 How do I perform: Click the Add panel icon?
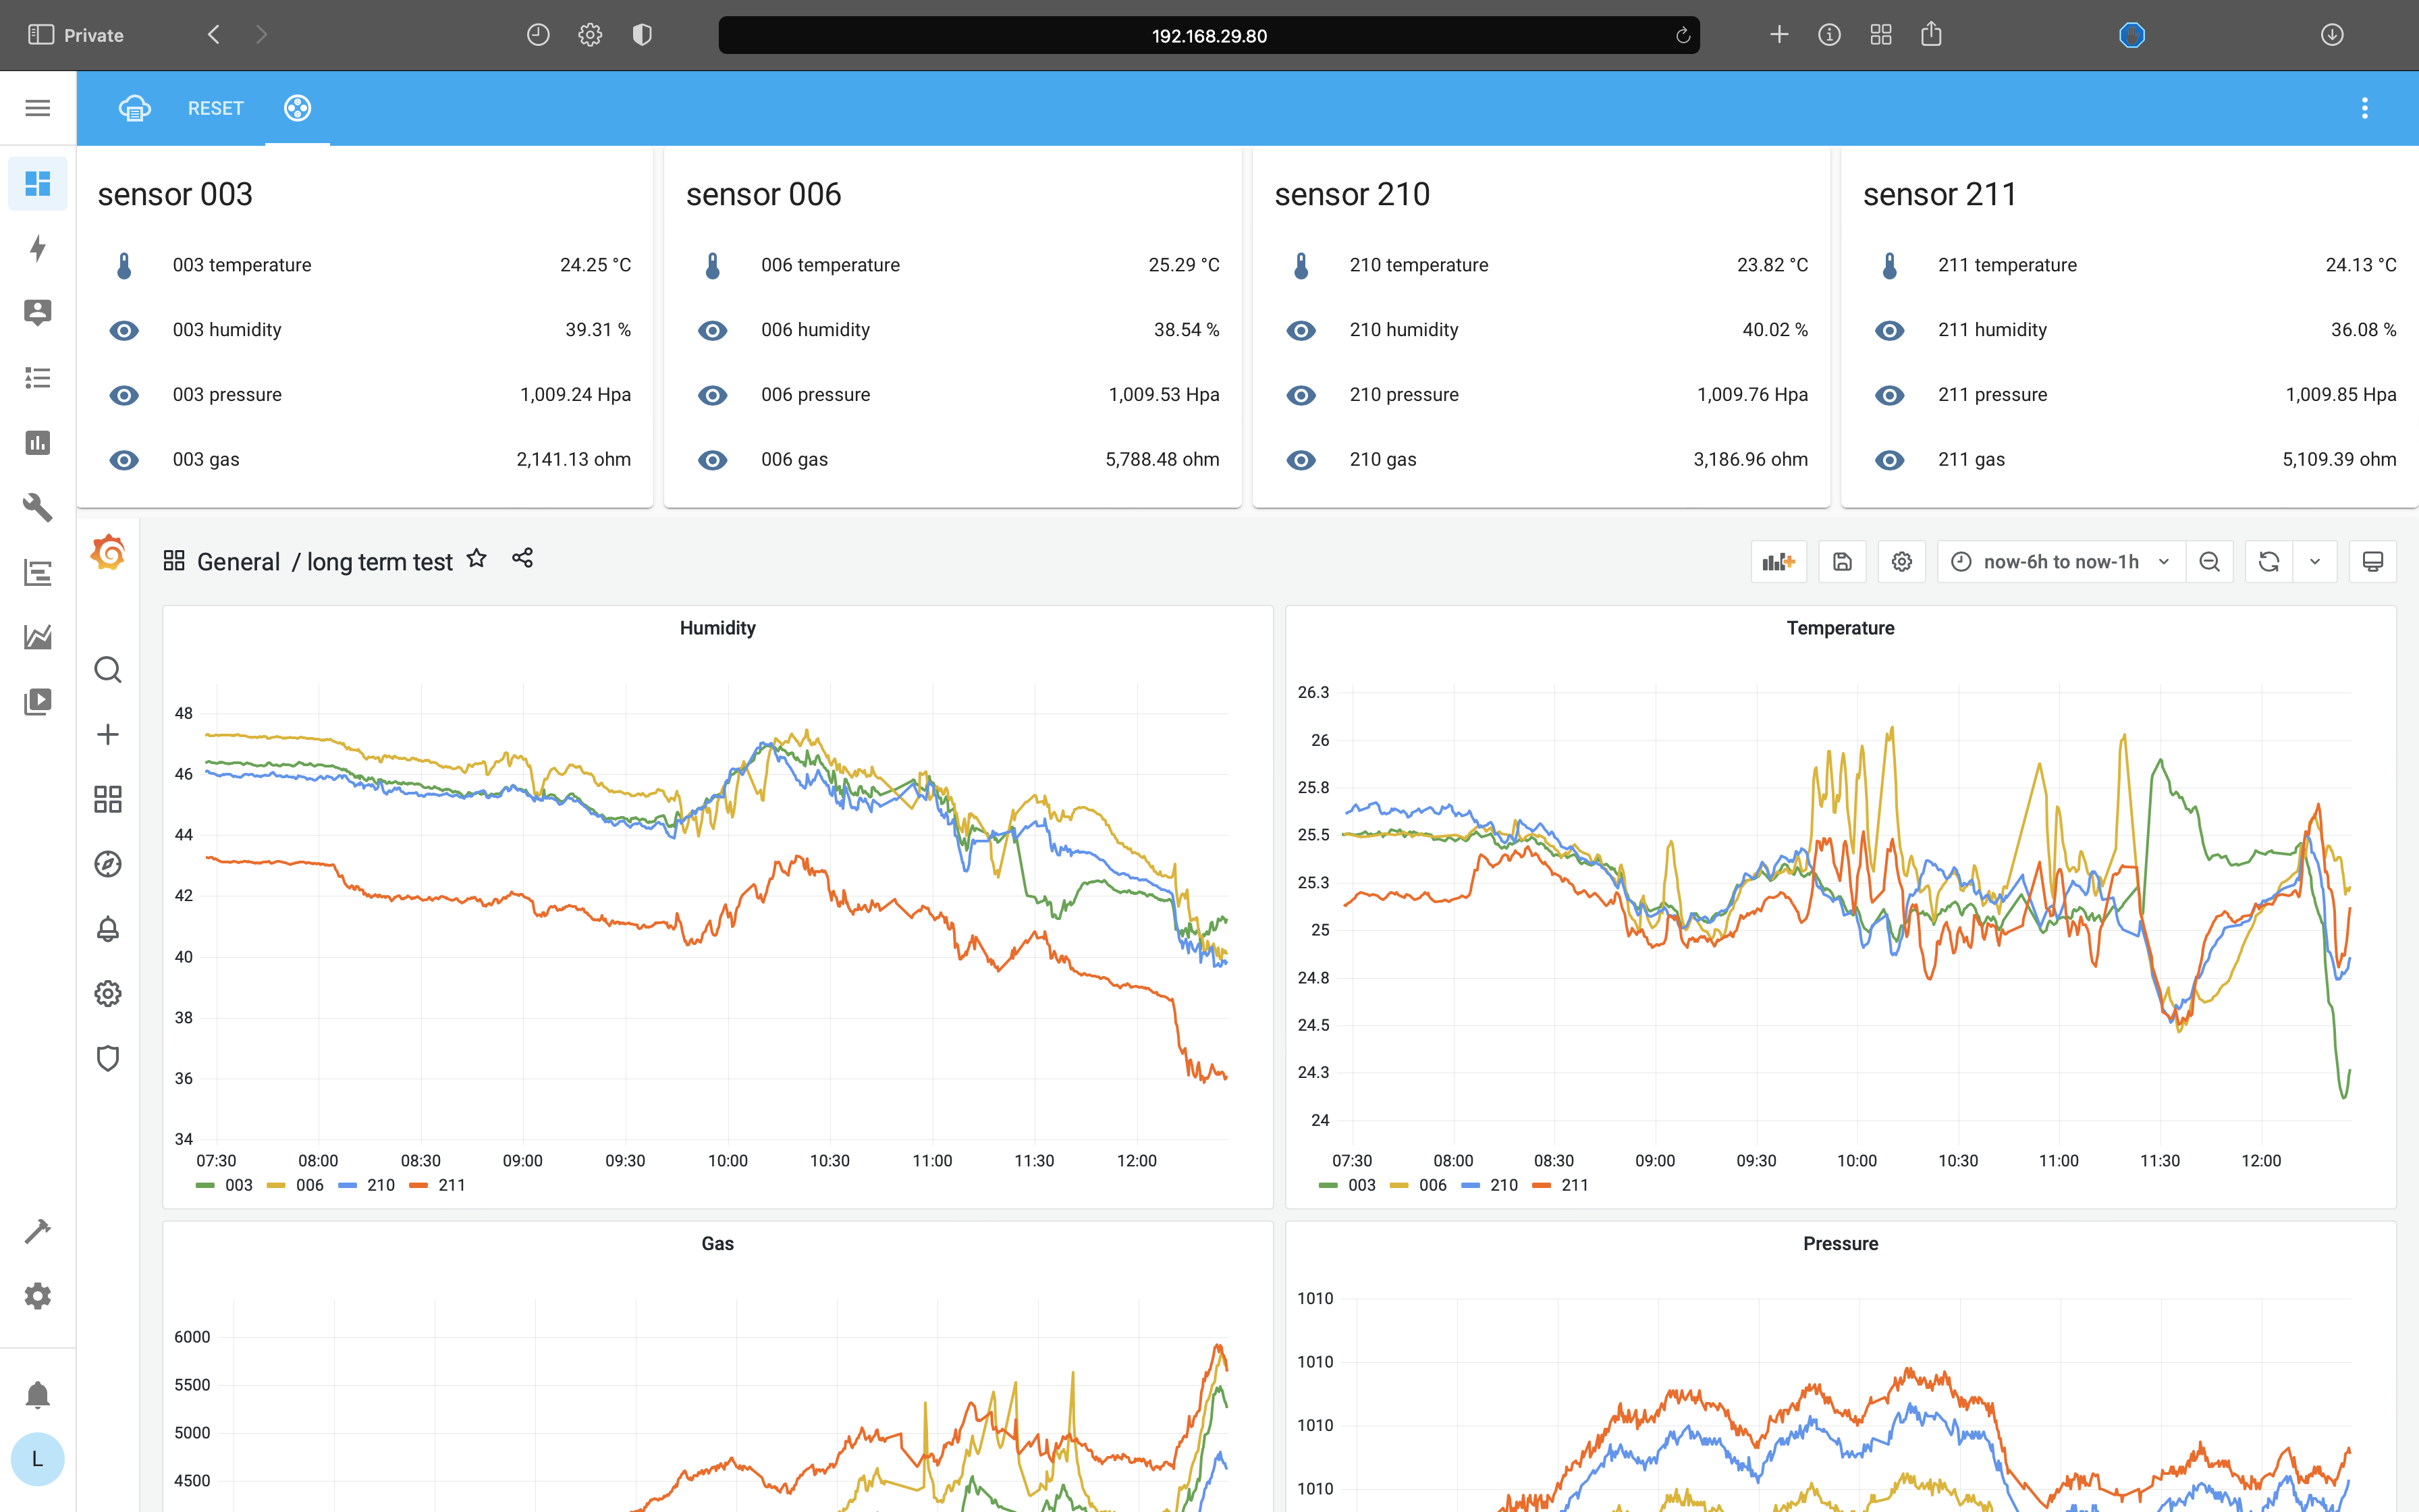(1778, 562)
